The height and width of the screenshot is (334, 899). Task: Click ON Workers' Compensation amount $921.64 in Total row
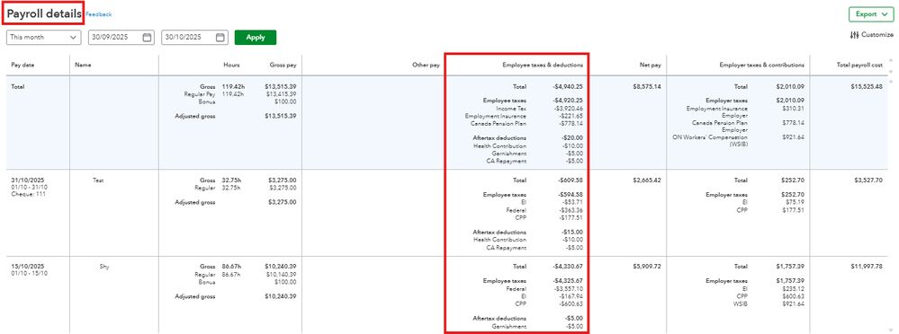coord(794,136)
